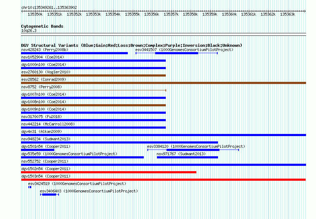This screenshot has height=219, width=316.
Task: Open dgv535e59 (1000GenomesConsortiumPilotProject) label
Action: 69,154
